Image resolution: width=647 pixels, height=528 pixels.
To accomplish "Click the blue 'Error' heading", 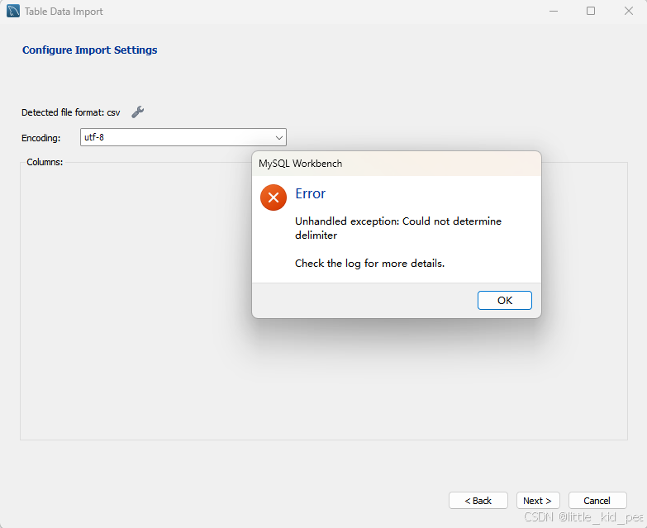I will point(311,193).
